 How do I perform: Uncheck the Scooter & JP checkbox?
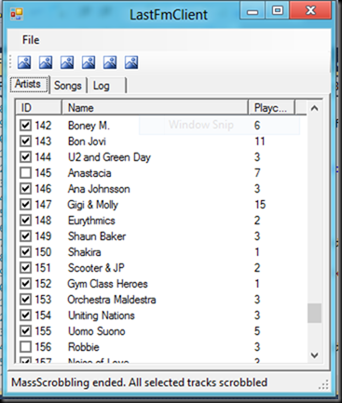pyautogui.click(x=25, y=268)
